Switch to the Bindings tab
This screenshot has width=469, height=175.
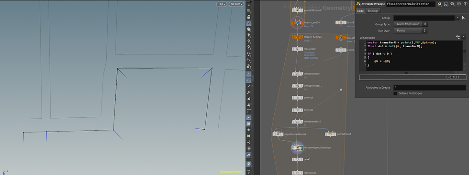coord(373,11)
